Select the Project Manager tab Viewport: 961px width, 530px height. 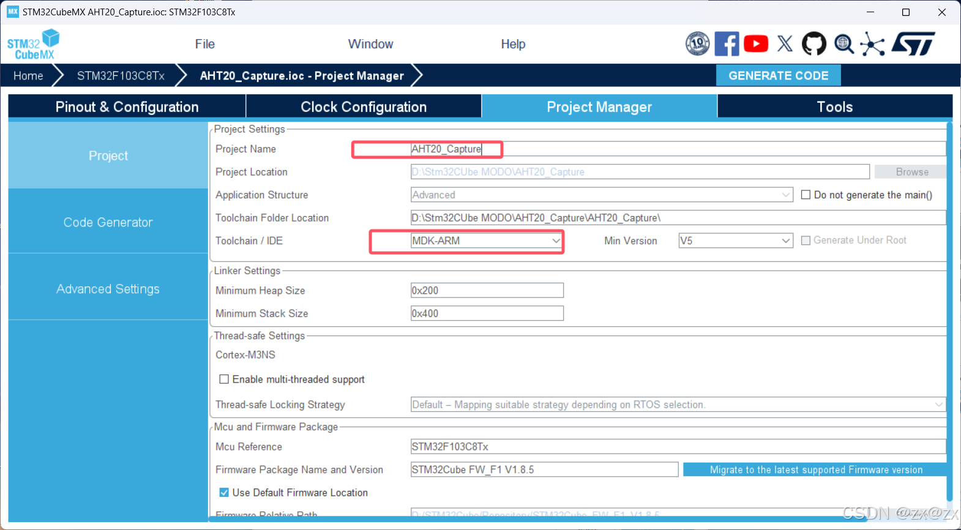pyautogui.click(x=599, y=106)
